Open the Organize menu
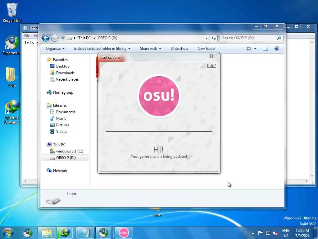This screenshot has height=239, width=318. click(x=55, y=49)
